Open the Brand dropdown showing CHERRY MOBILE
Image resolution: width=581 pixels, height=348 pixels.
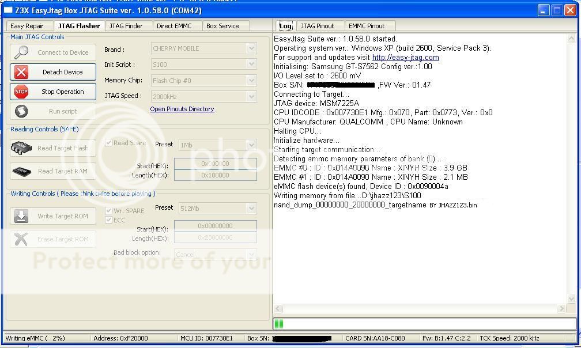[203, 49]
